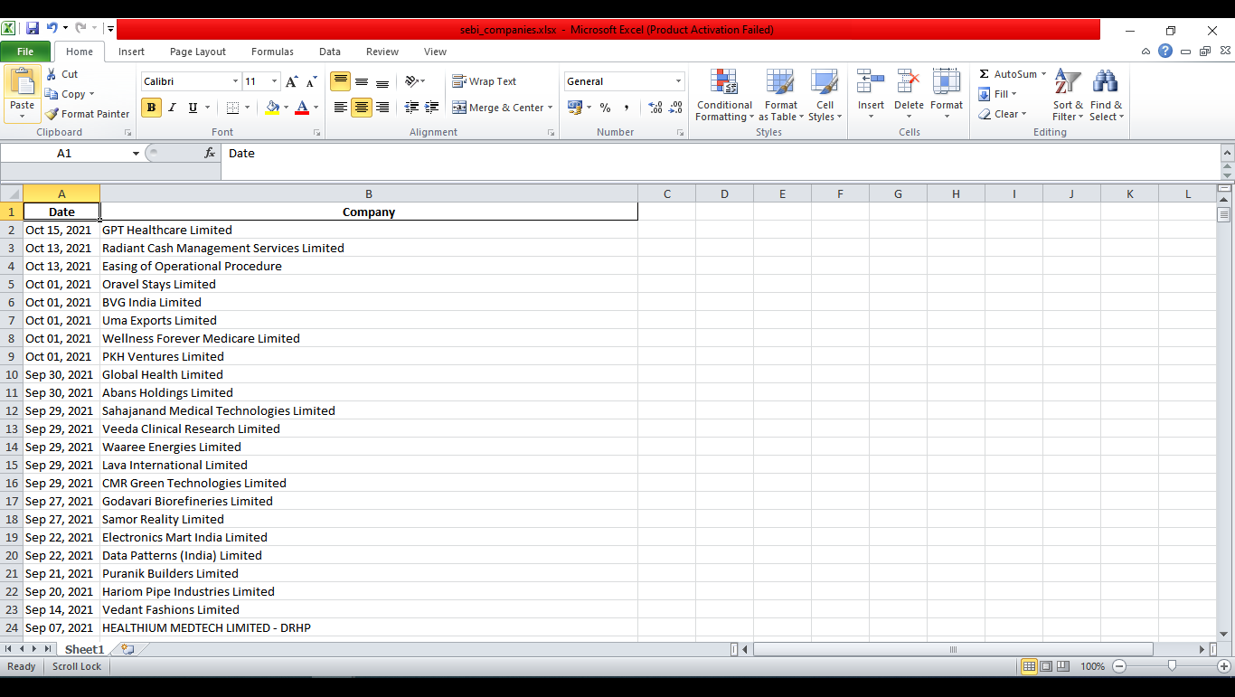Image resolution: width=1235 pixels, height=697 pixels.
Task: Click Increase Decimal icon
Action: [x=655, y=108]
